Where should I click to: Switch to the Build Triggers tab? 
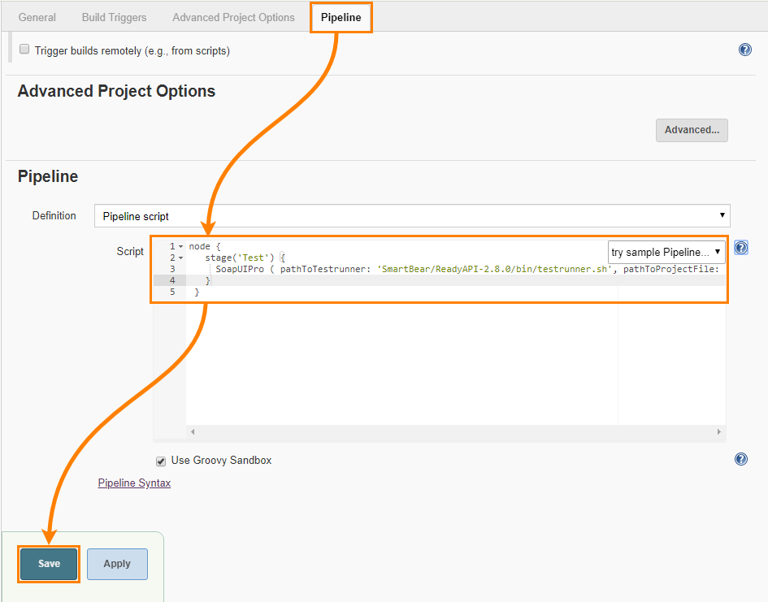click(114, 16)
